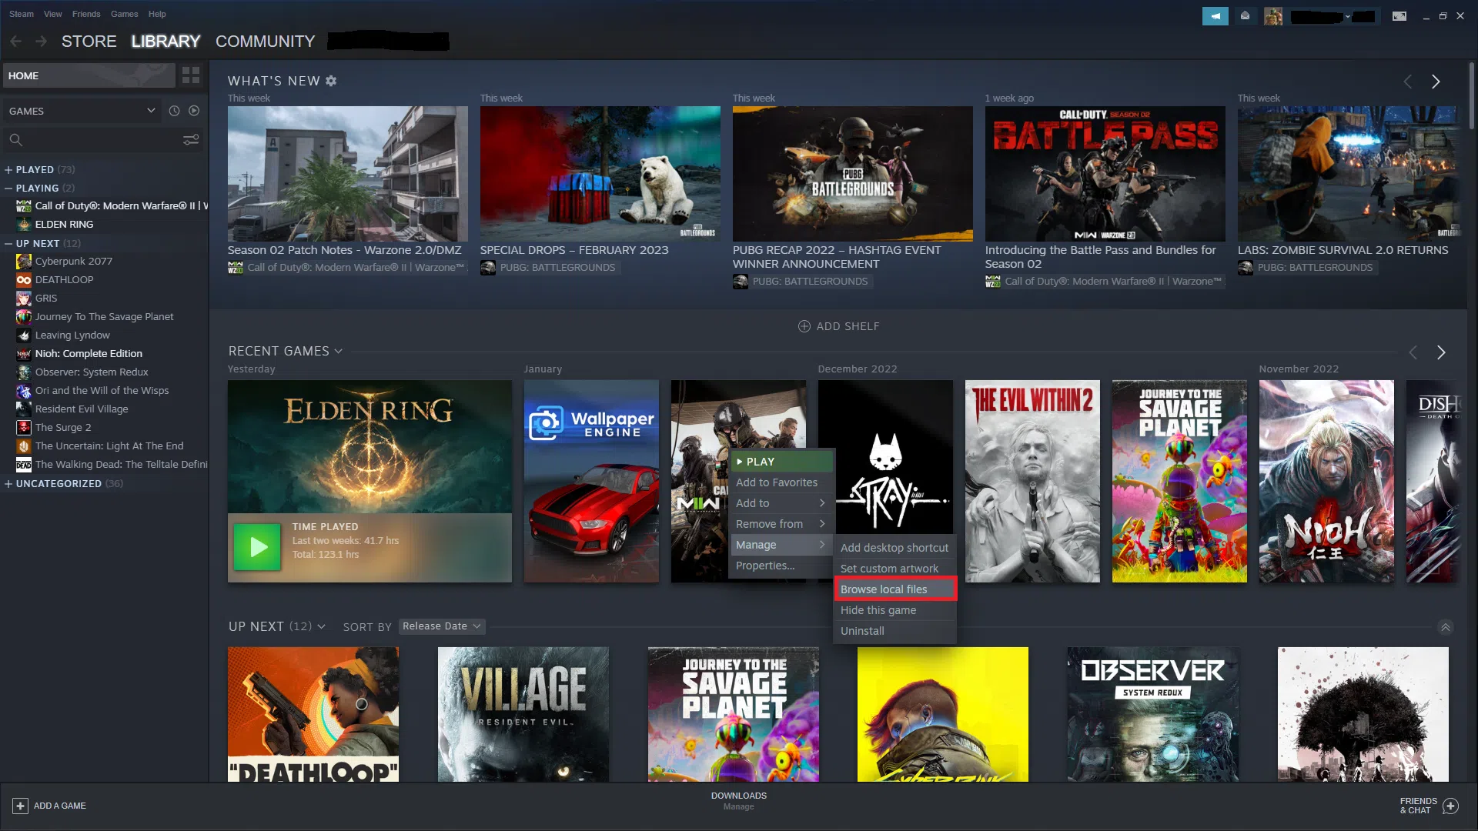
Task: Open the Friends menu in menu bar
Action: point(85,14)
